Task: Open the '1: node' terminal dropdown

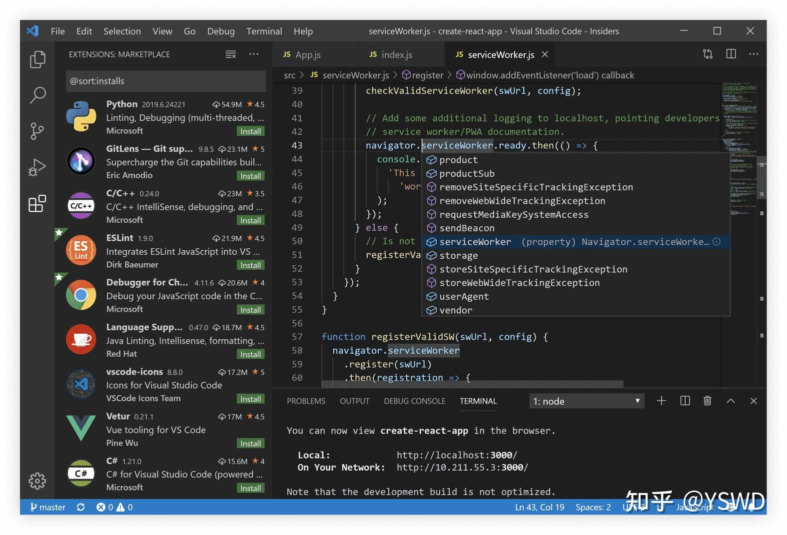Action: coord(586,401)
